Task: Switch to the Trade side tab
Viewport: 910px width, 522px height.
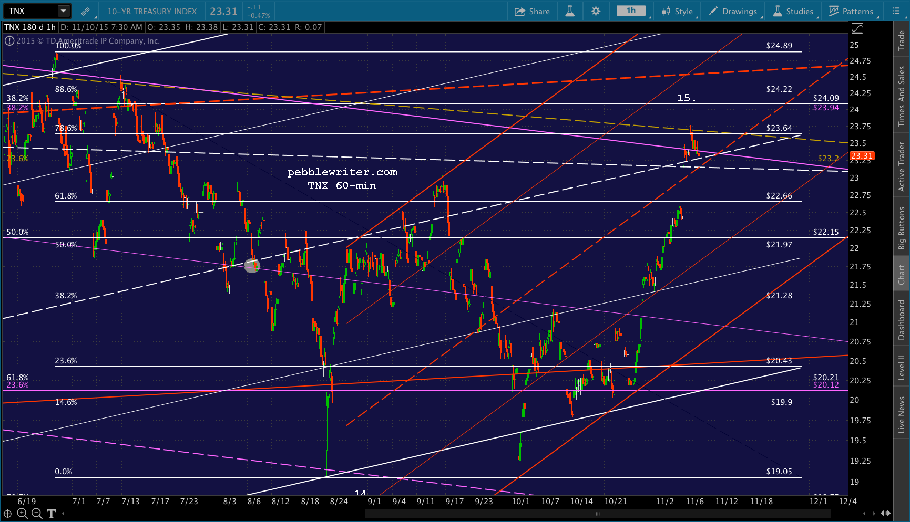Action: coord(902,41)
